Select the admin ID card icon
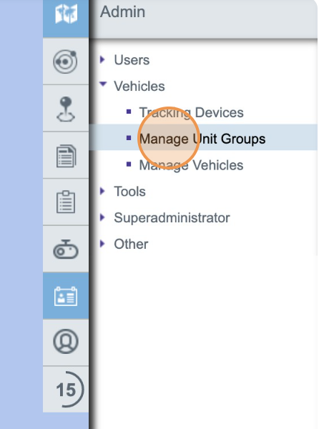319x429 pixels. [x=66, y=296]
